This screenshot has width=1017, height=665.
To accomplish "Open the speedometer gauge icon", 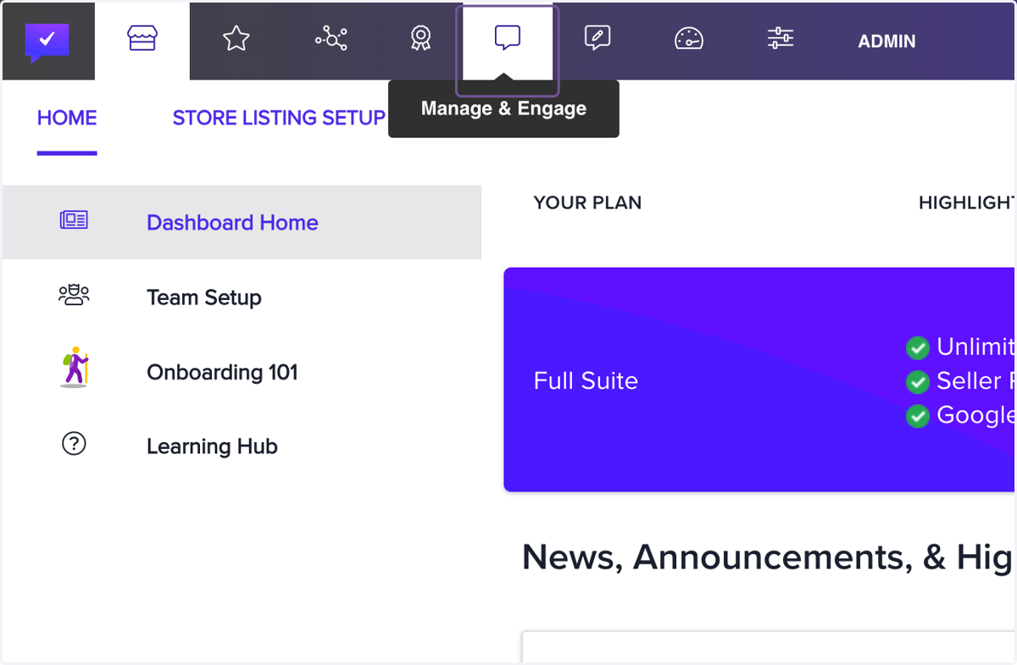I will 689,39.
